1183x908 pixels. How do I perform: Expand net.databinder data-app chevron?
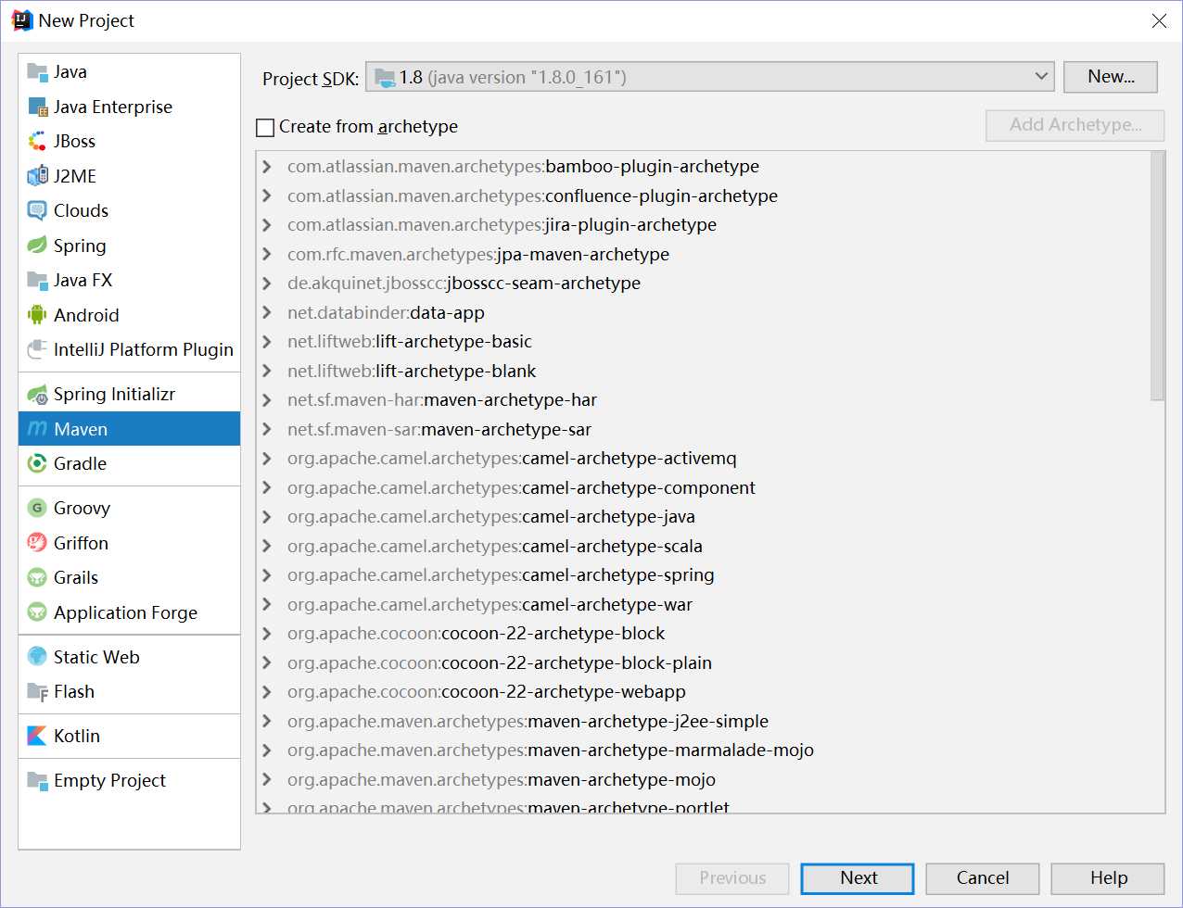pos(267,312)
